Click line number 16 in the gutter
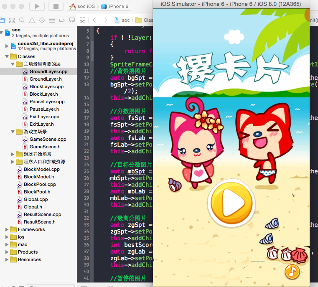Screen dimensions: 318x287 pyautogui.click(x=86, y=111)
